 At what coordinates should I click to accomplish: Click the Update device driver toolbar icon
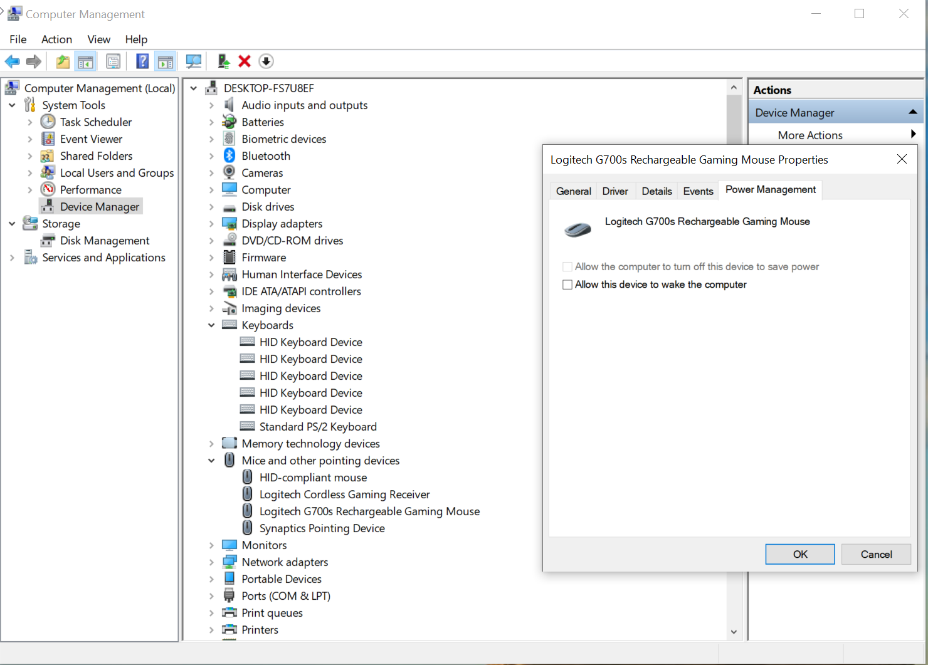tap(223, 61)
